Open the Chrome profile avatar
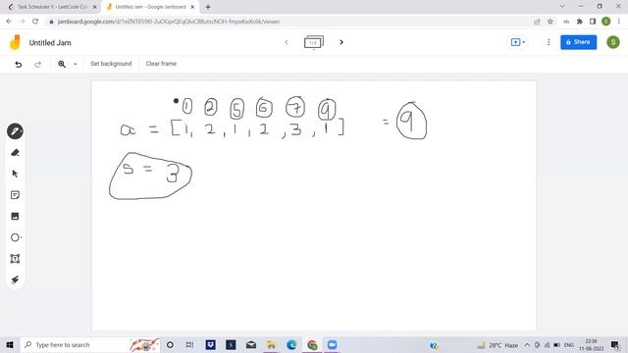Viewport: 628px width, 353px height. pos(606,22)
